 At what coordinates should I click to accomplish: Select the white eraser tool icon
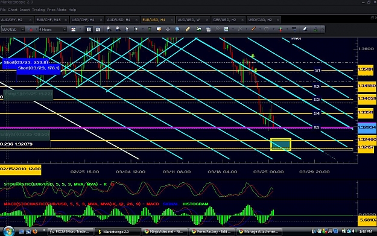click(305, 29)
